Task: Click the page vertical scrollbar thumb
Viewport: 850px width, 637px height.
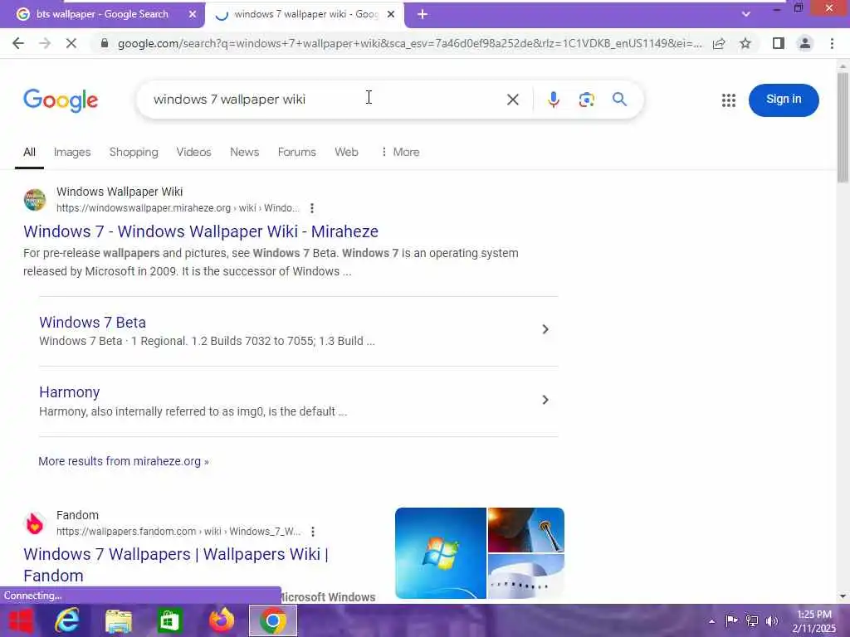Action: [843, 127]
